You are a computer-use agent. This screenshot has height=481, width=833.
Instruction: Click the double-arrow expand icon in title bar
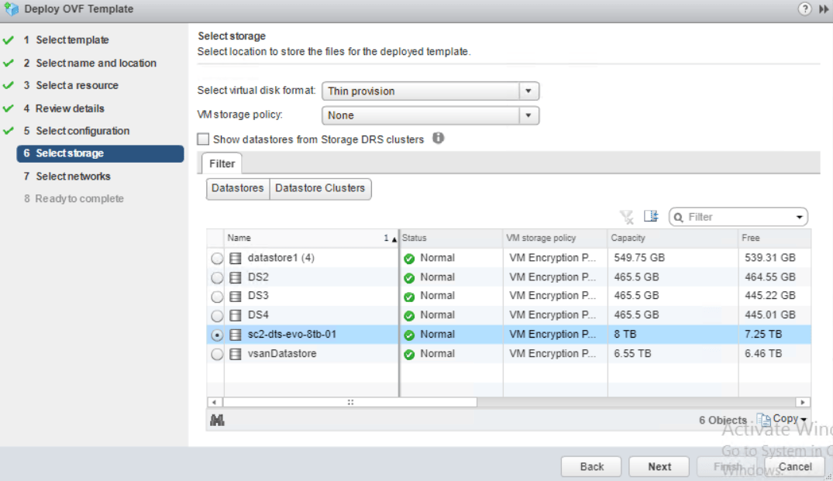pos(822,9)
